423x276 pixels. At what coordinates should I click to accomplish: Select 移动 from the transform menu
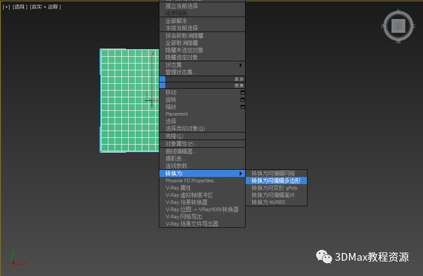[202, 93]
